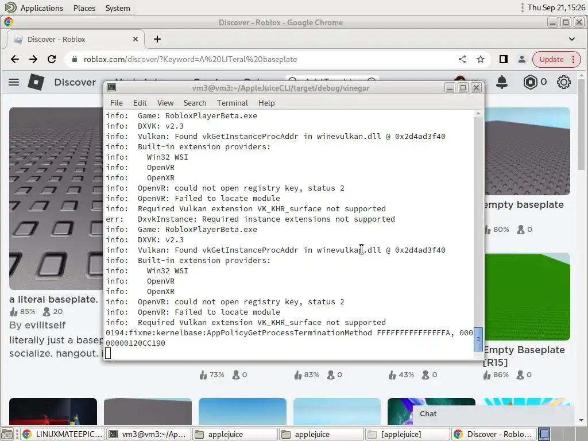Click the terminal window icon in title bar

point(111,88)
